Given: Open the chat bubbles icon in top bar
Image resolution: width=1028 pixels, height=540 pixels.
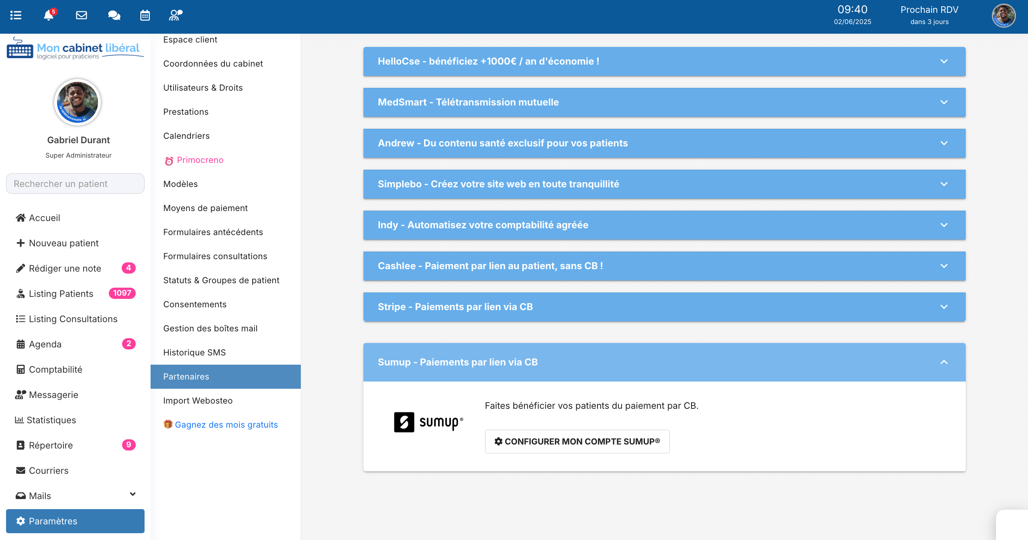Looking at the screenshot, I should pos(114,15).
